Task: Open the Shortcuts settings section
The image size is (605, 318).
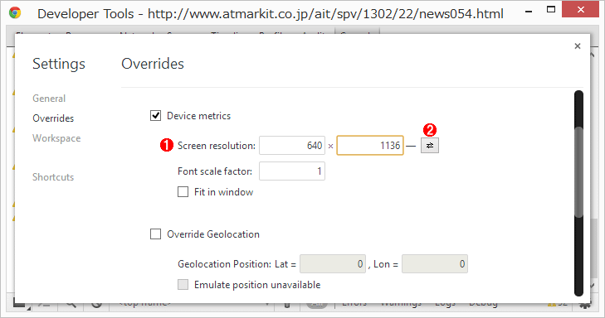Action: [53, 177]
